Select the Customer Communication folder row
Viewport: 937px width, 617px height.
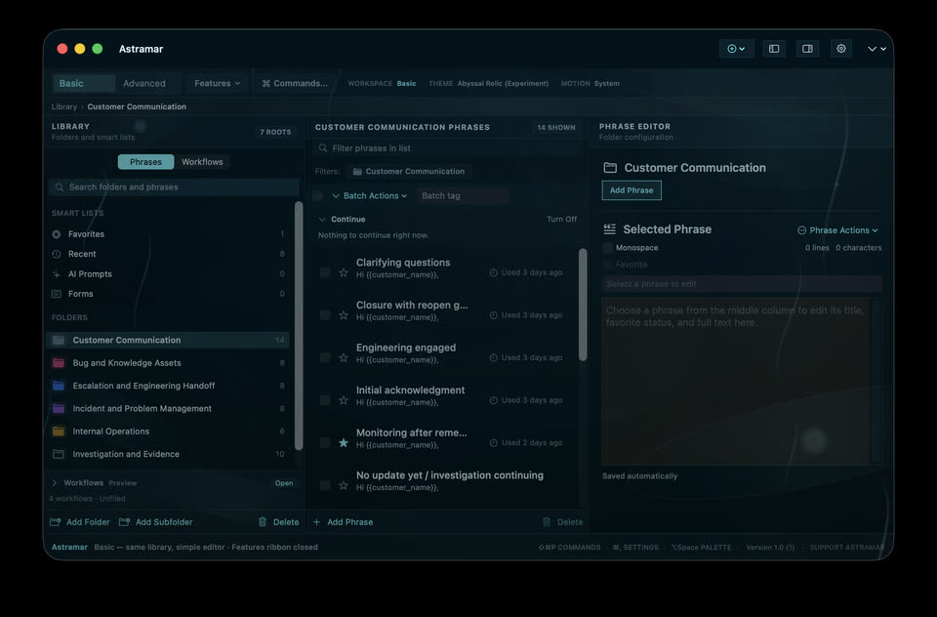point(168,340)
